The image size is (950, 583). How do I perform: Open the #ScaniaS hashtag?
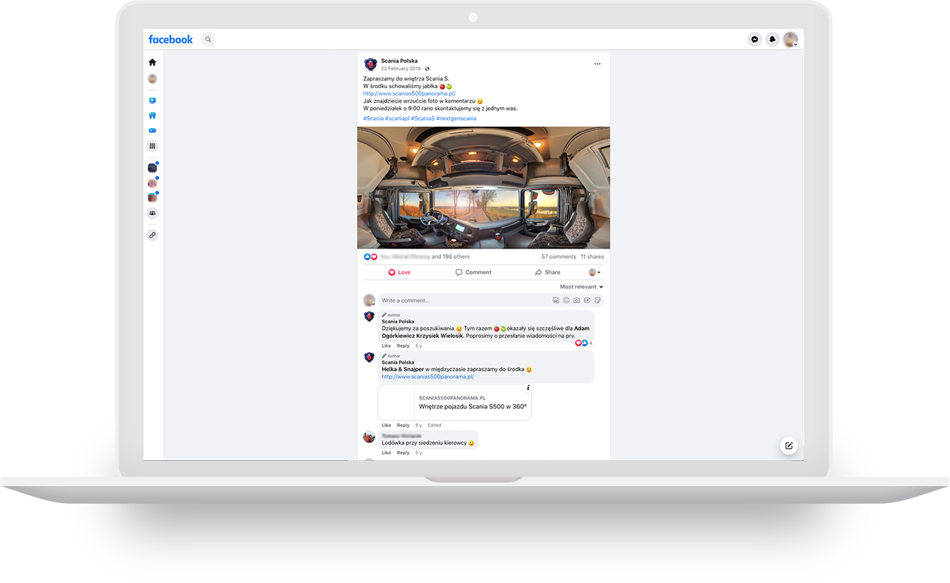423,118
